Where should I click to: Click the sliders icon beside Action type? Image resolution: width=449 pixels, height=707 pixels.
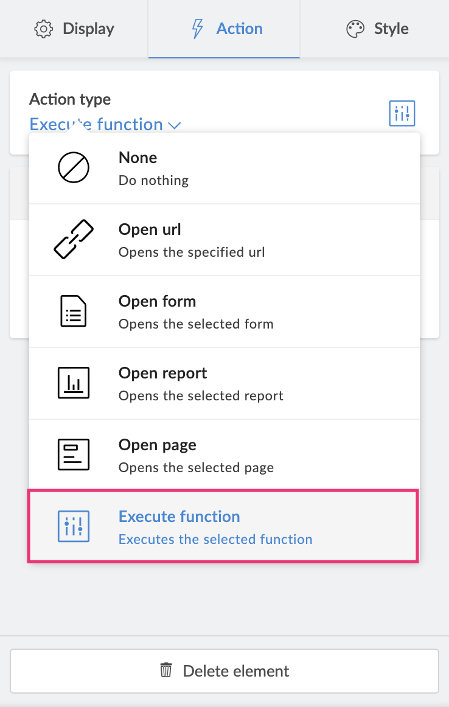402,113
